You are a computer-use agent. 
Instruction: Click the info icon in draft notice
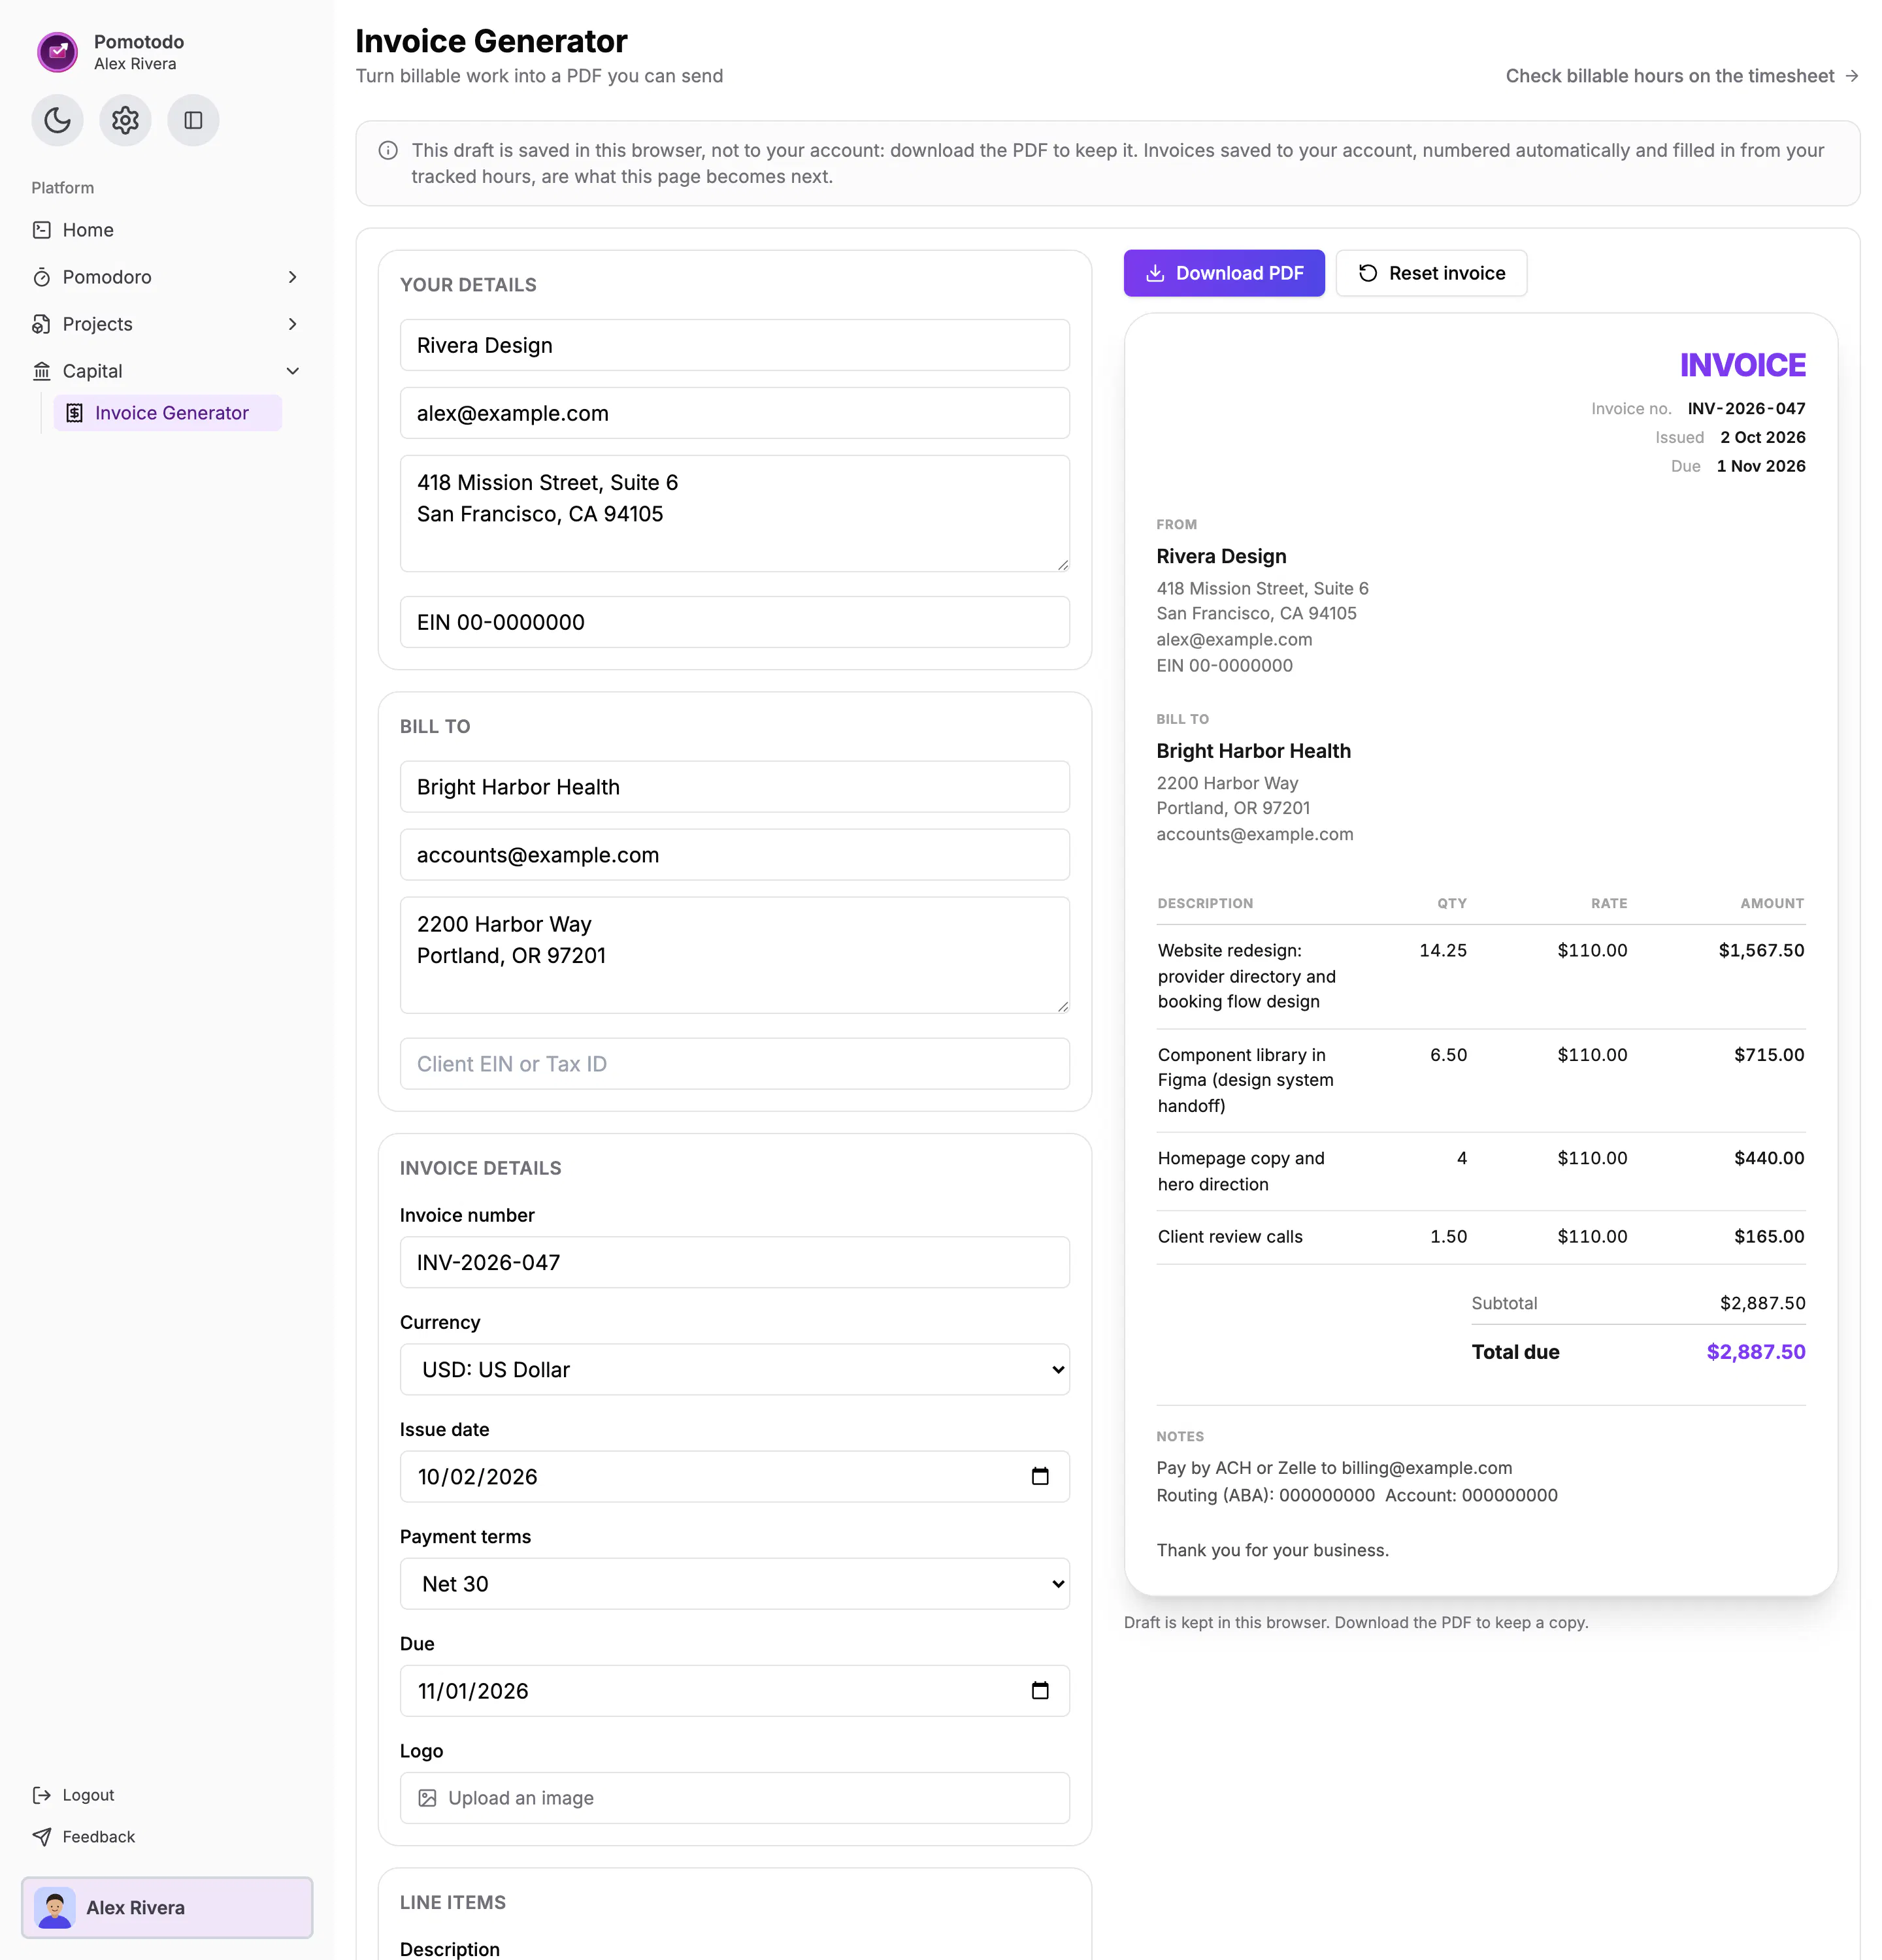pyautogui.click(x=388, y=151)
